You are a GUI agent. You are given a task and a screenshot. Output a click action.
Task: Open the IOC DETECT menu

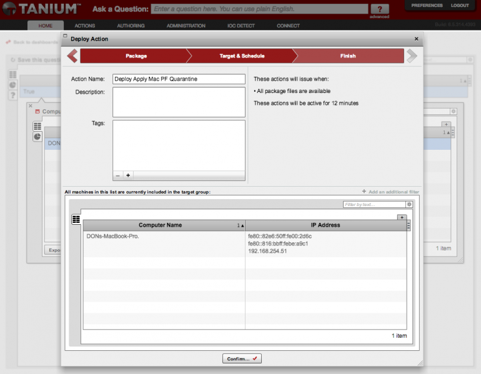click(x=241, y=26)
